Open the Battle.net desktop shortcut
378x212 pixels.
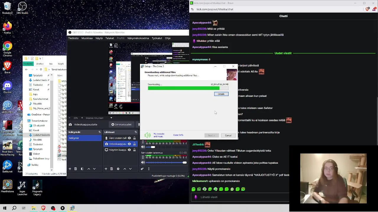7,167
